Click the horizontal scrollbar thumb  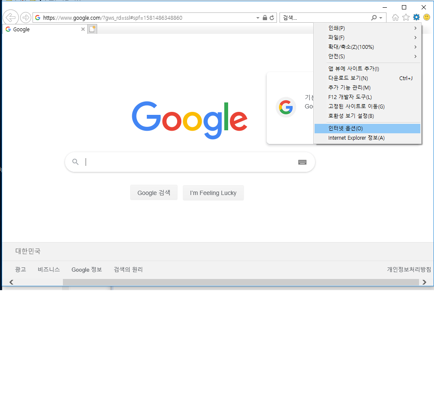pos(241,282)
